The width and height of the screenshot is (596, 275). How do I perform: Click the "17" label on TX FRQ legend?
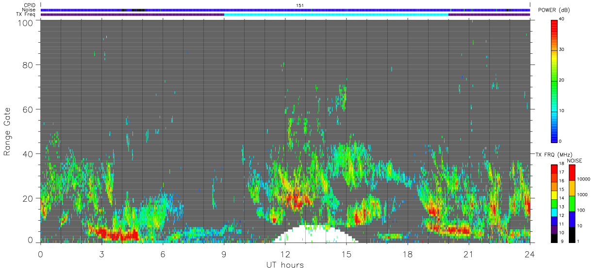[562, 172]
